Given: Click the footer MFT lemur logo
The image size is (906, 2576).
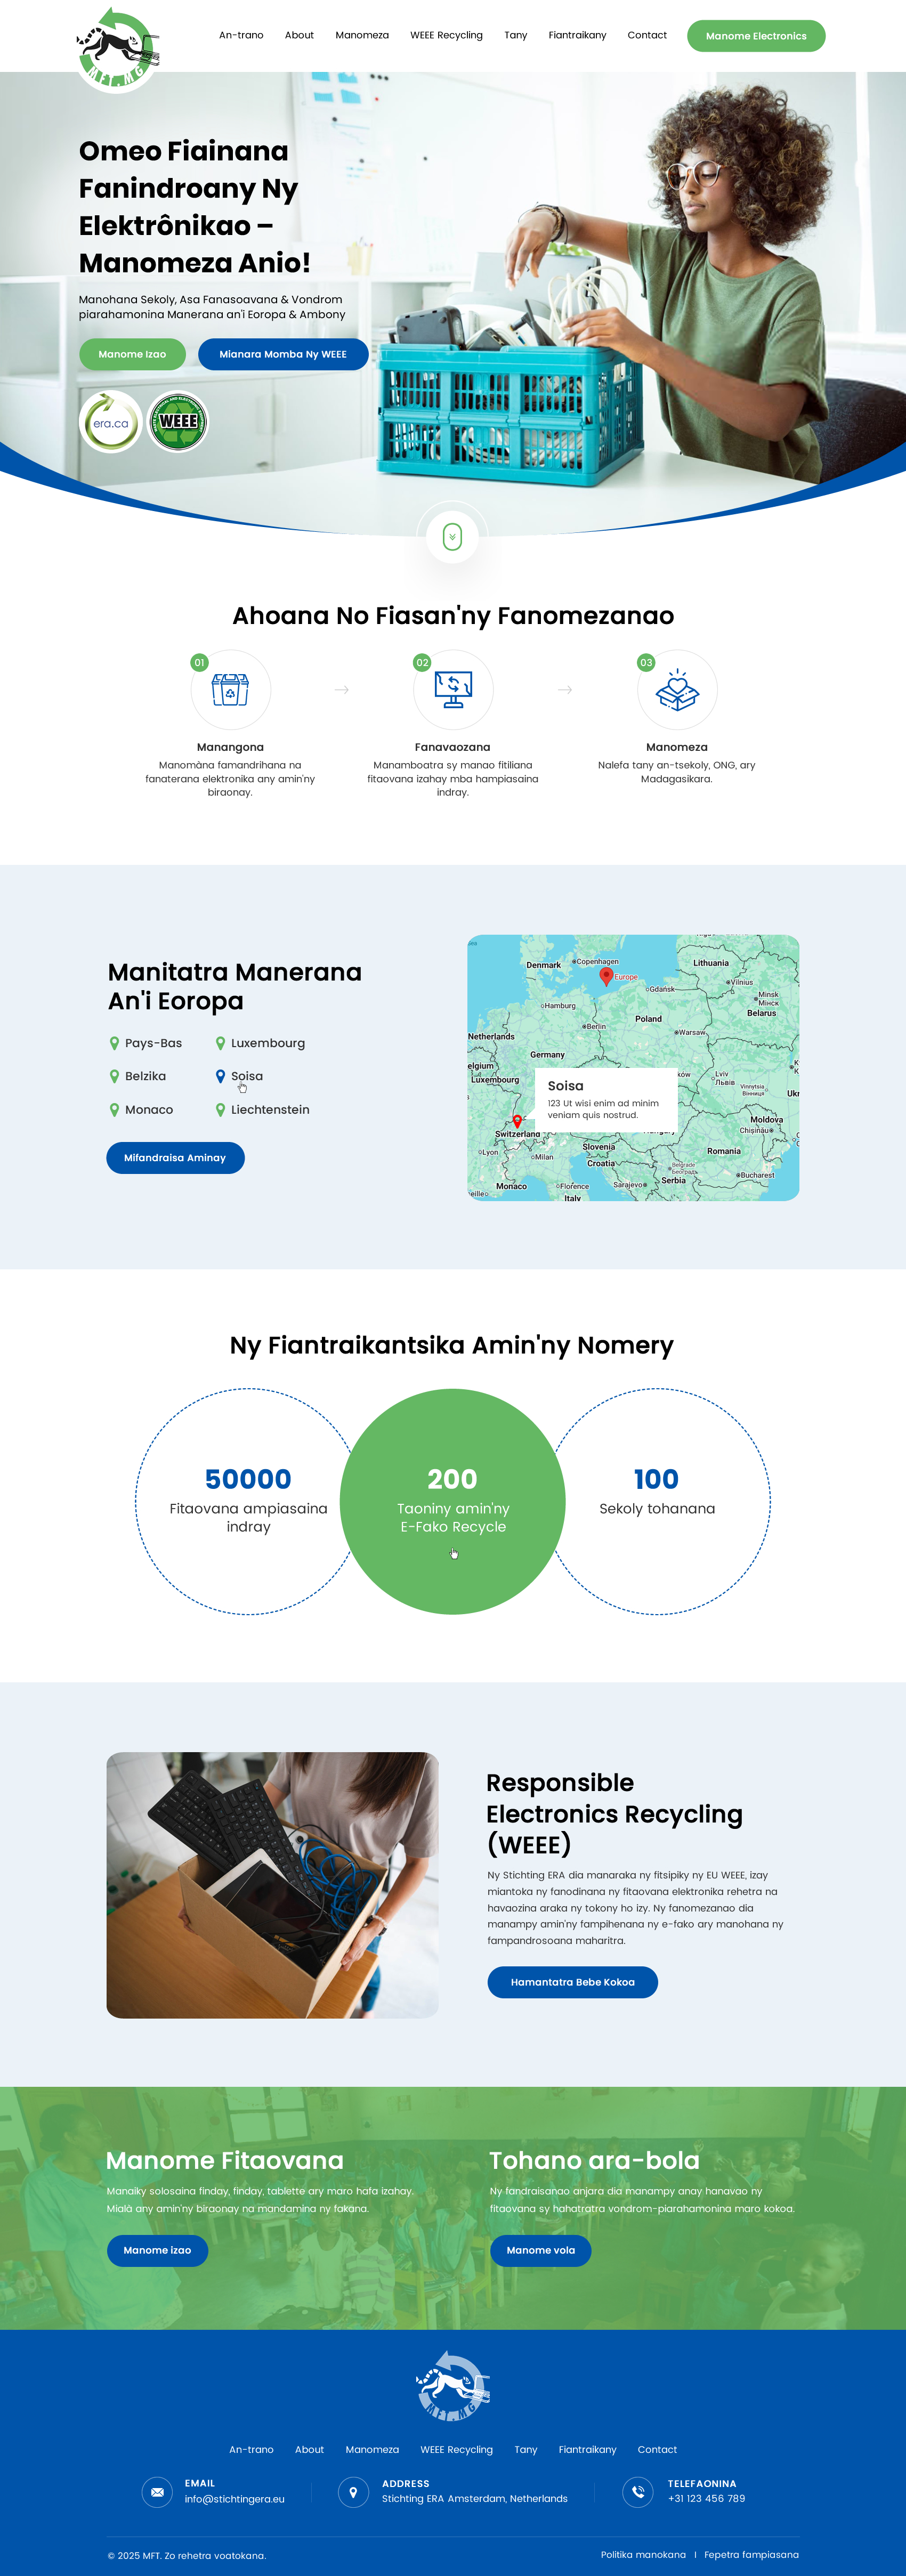Looking at the screenshot, I should coord(453,2386).
